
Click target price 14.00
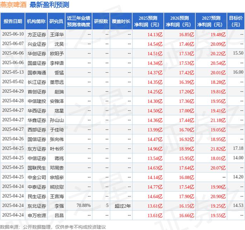[238, 158]
